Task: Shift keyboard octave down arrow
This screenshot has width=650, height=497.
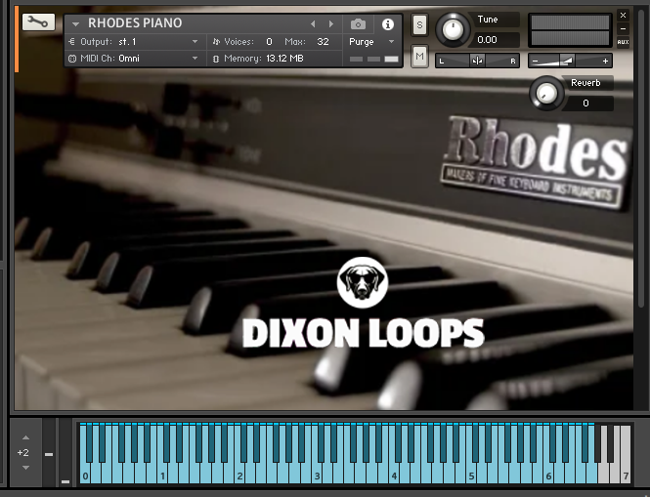Action: [25, 468]
